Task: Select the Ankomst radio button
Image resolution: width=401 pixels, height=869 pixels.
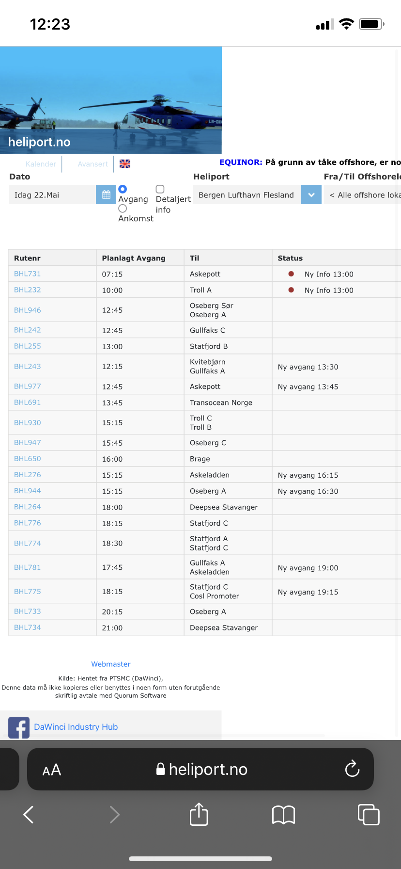Action: tap(123, 209)
